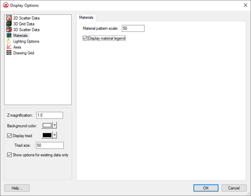251x196 pixels.
Task: Click the Z magnification input field
Action: point(49,115)
